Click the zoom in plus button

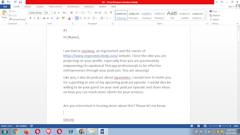pos(230,126)
